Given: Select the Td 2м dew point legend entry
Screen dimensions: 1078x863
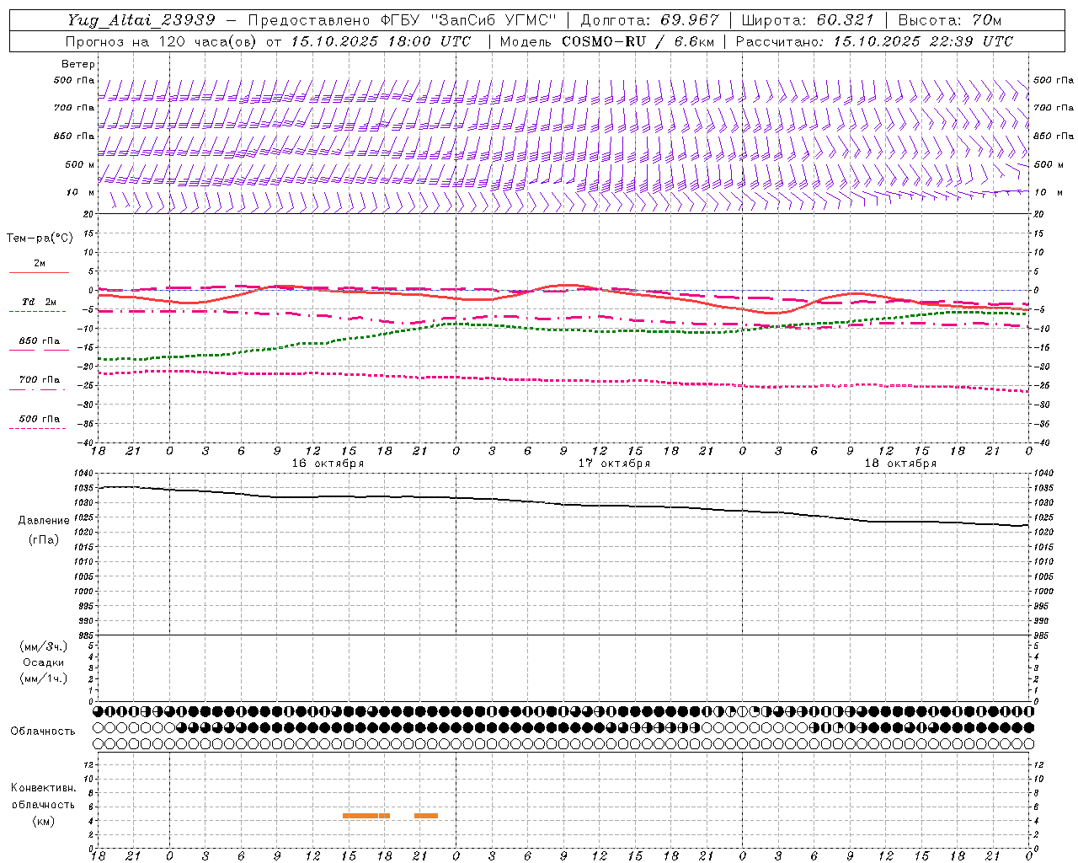Looking at the screenshot, I should pyautogui.click(x=40, y=302).
